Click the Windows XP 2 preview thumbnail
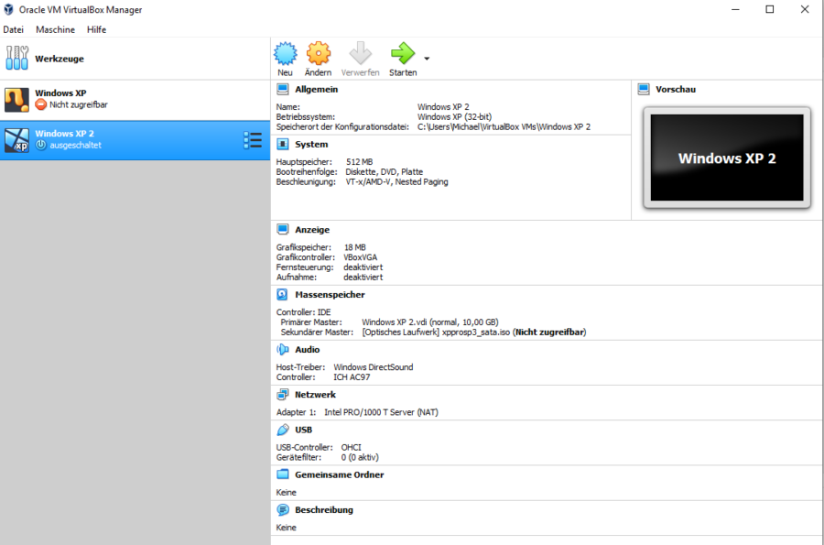The height and width of the screenshot is (545, 824). pyautogui.click(x=727, y=158)
